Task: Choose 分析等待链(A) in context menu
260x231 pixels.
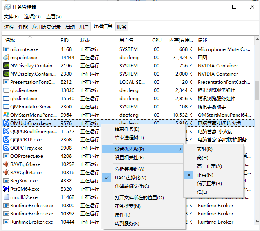Action: 143,169
